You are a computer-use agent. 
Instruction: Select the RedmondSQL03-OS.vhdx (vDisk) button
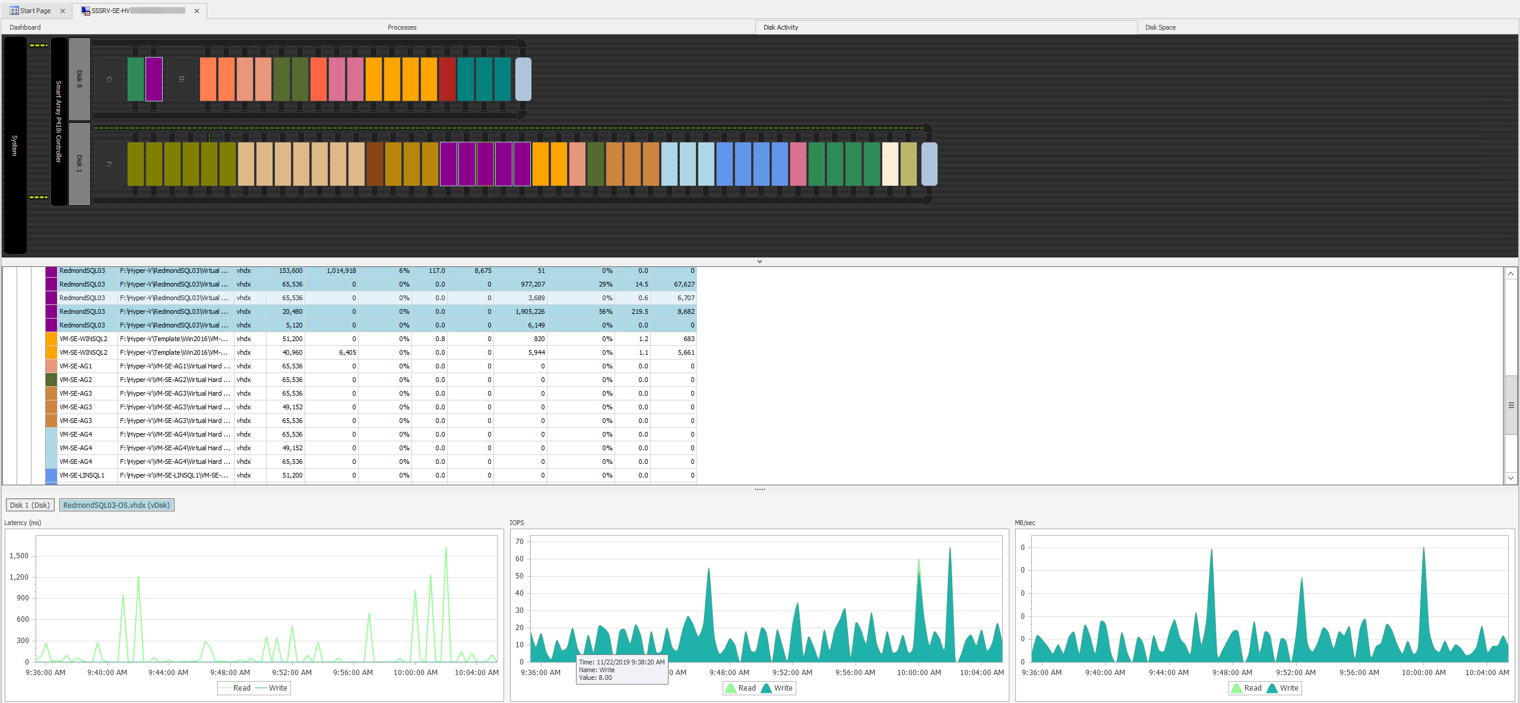(x=116, y=505)
